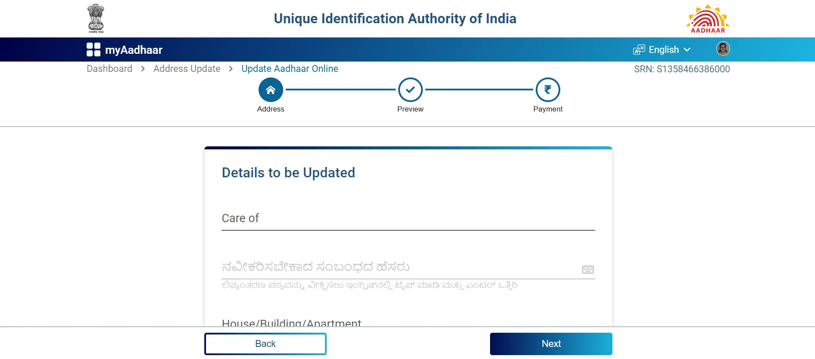Click Update Aadhaar Online breadcrumb
Image resolution: width=815 pixels, height=359 pixels.
tap(290, 69)
